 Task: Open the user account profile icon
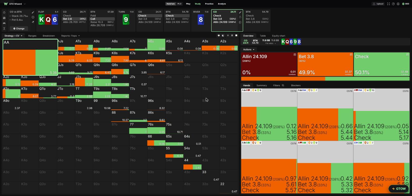[x=398, y=4]
